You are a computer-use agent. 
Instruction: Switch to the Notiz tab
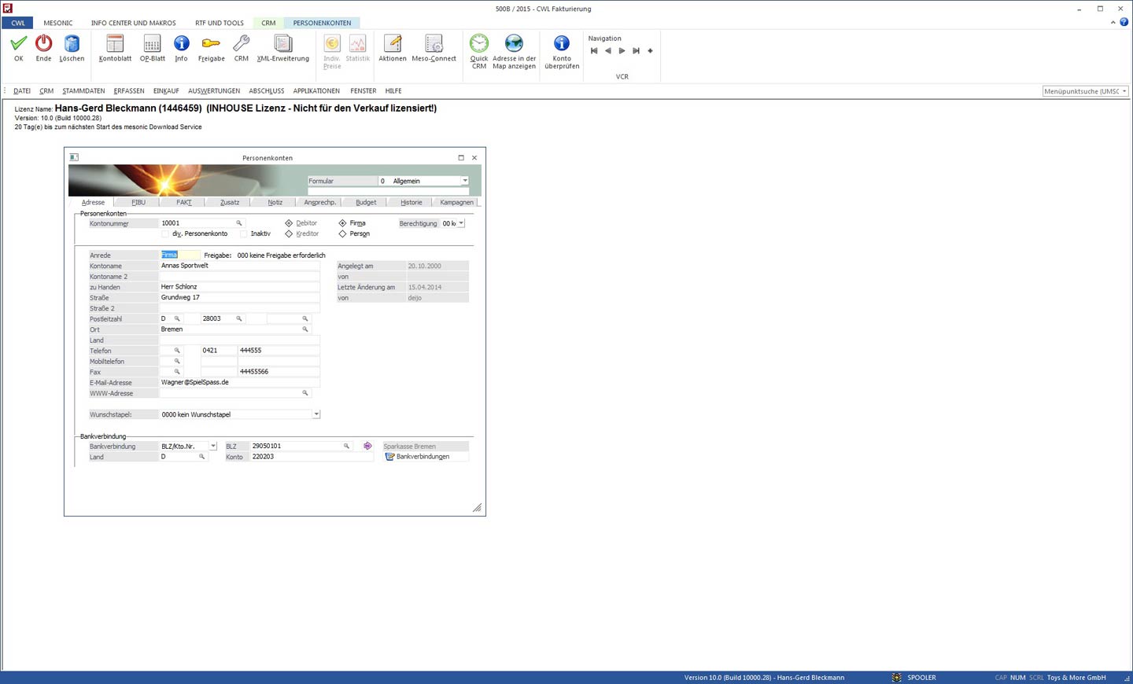tap(275, 202)
